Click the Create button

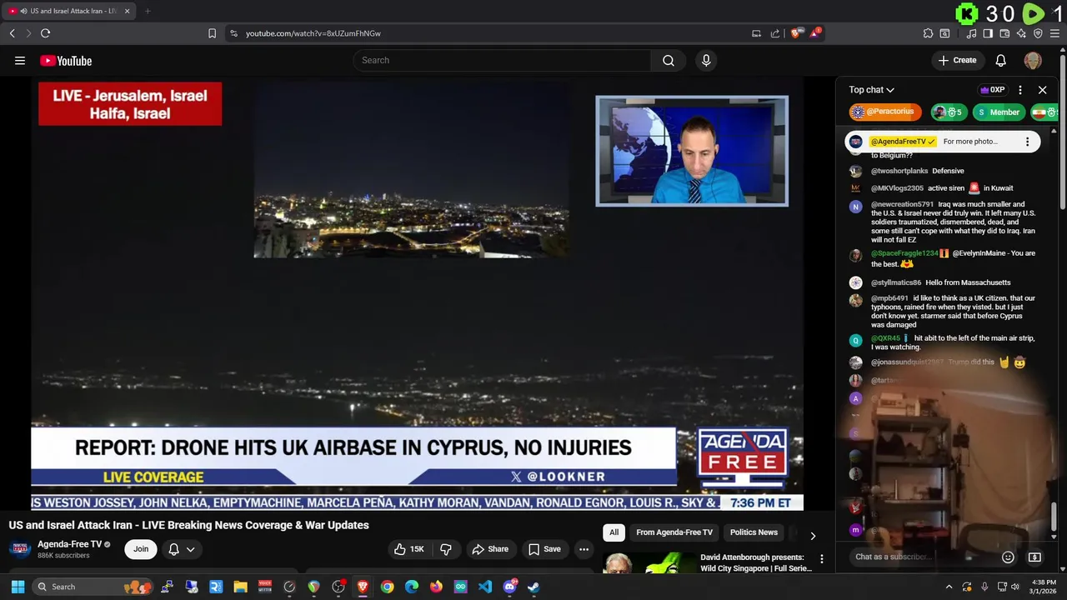tap(957, 60)
